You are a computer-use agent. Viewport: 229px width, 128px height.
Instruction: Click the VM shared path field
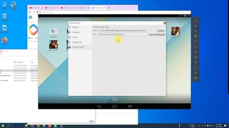coord(123,34)
